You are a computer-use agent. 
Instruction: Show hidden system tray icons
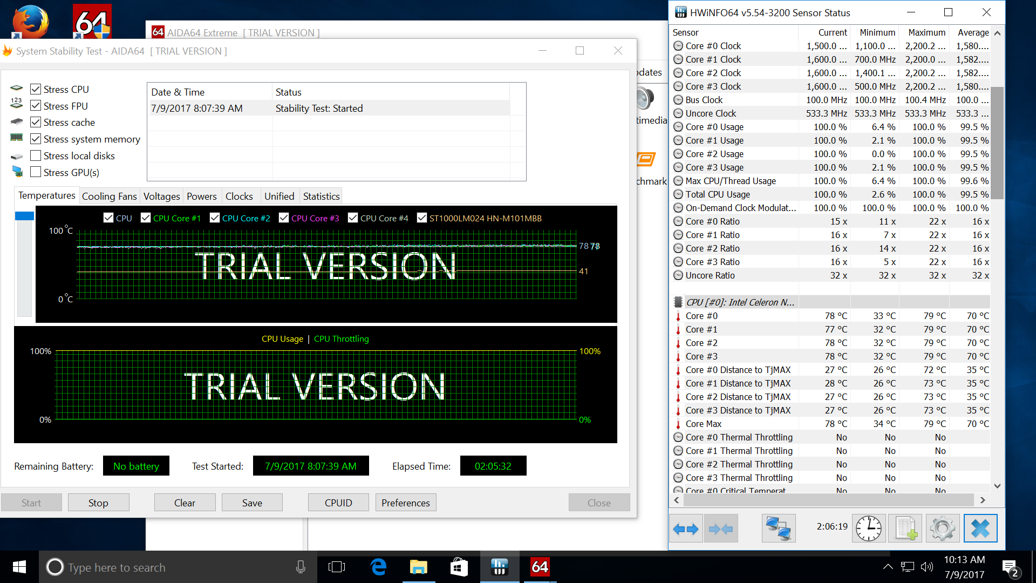click(888, 567)
